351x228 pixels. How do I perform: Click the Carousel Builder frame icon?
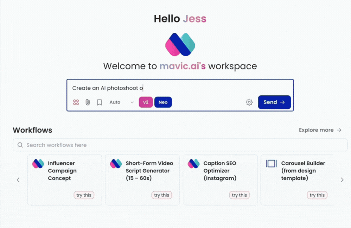(x=271, y=164)
